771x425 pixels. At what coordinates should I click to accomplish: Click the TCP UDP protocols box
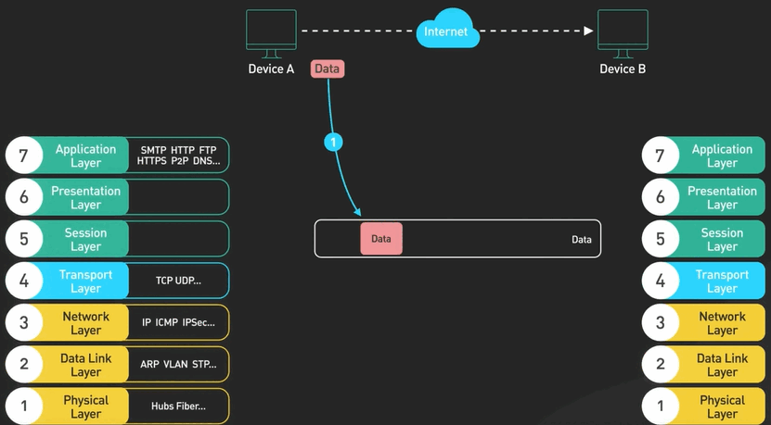click(178, 281)
